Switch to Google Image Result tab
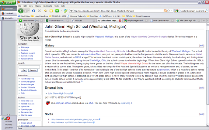The height and width of the screenshot is (130, 209). 136,20
